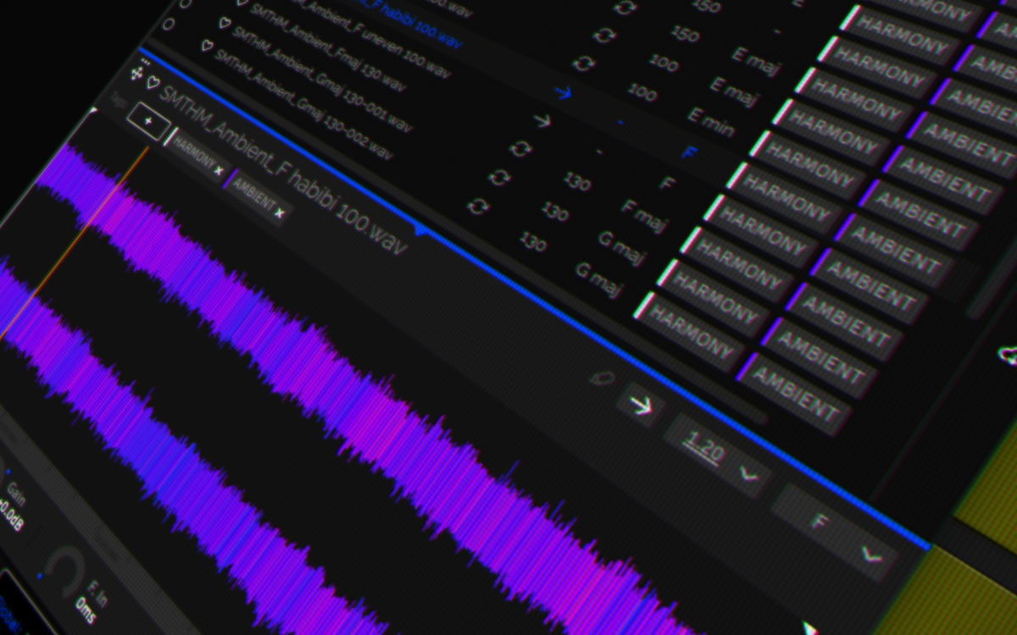
Task: Select SMTHM_Ambient_Gmaj 130-001.wav in the list
Action: click(321, 80)
